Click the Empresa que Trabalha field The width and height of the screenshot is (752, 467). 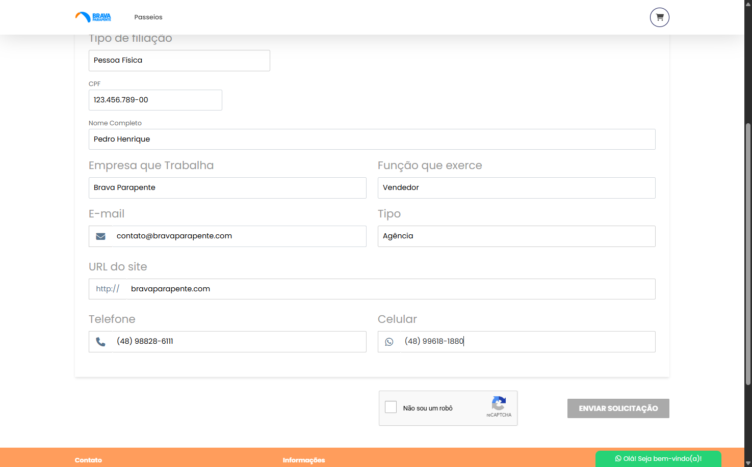[227, 188]
